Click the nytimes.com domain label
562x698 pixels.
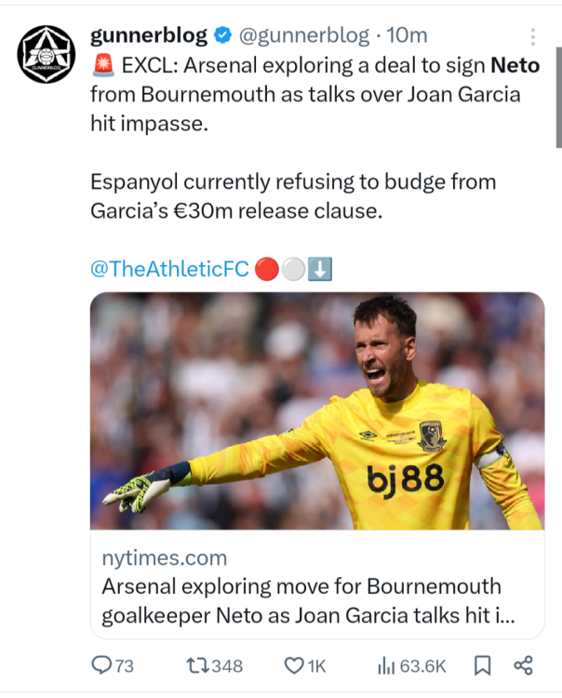tap(164, 558)
